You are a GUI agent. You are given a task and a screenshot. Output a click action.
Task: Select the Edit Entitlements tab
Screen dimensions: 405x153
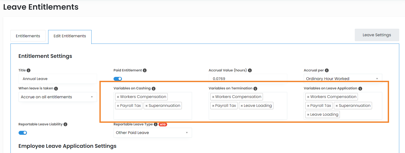point(70,36)
